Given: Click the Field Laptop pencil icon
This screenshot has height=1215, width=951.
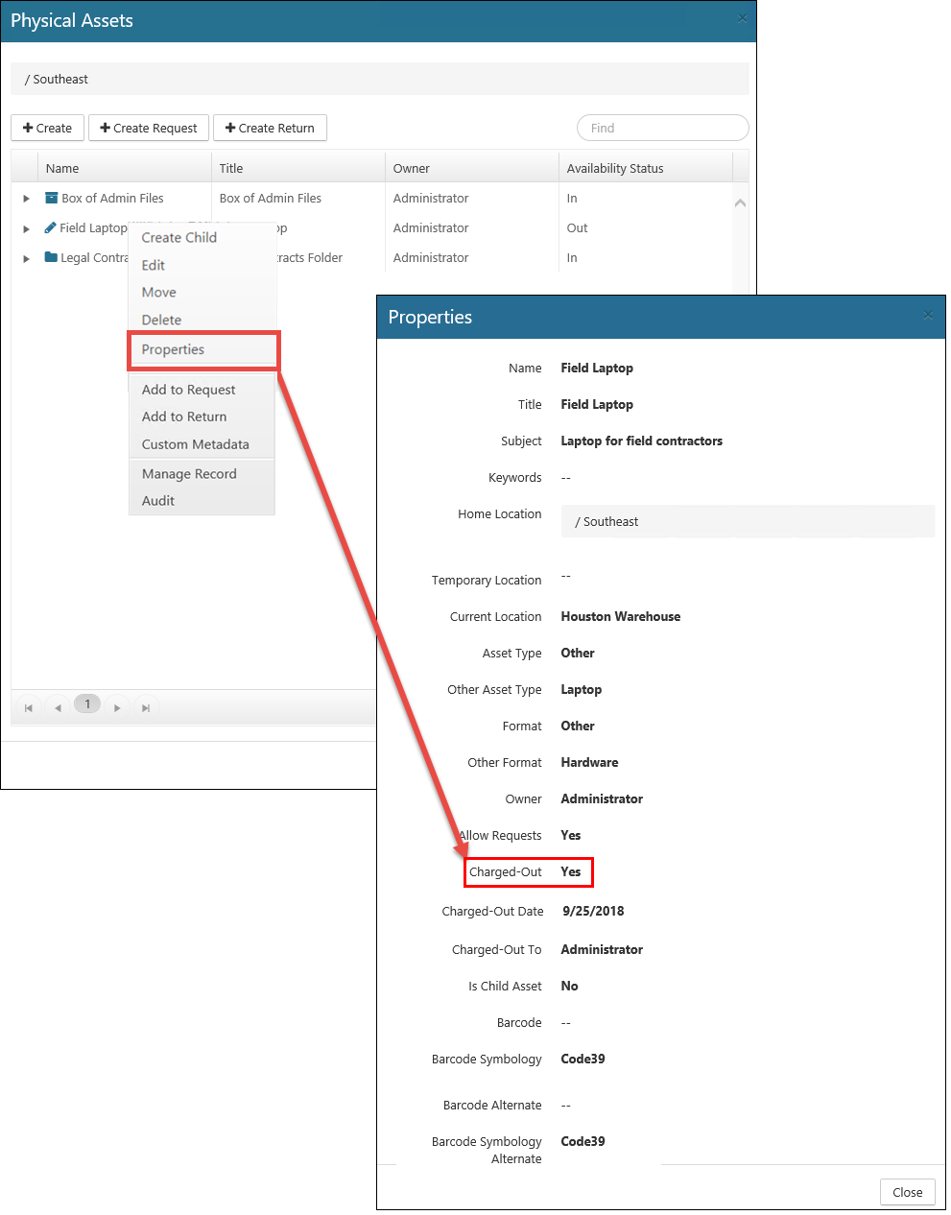Looking at the screenshot, I should 51,228.
